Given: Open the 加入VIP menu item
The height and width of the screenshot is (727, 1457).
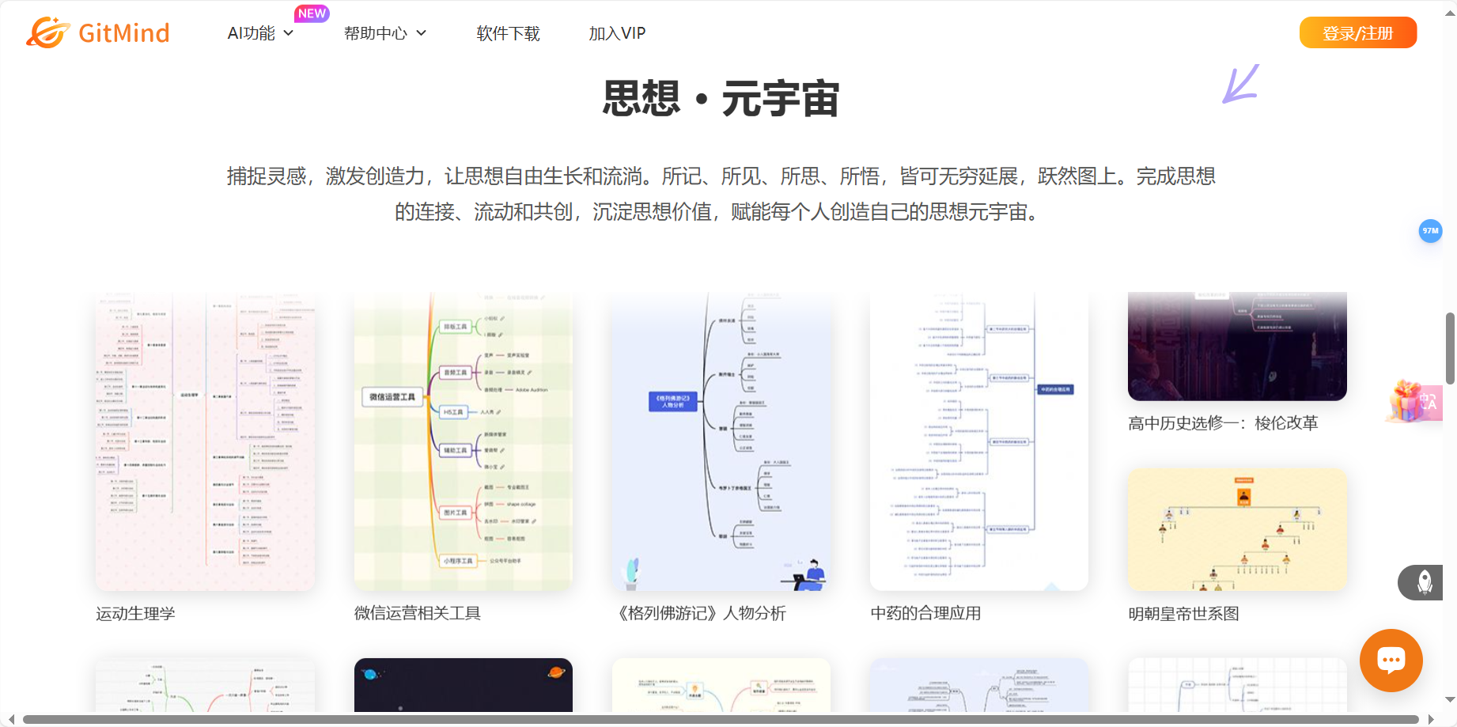Looking at the screenshot, I should point(617,32).
